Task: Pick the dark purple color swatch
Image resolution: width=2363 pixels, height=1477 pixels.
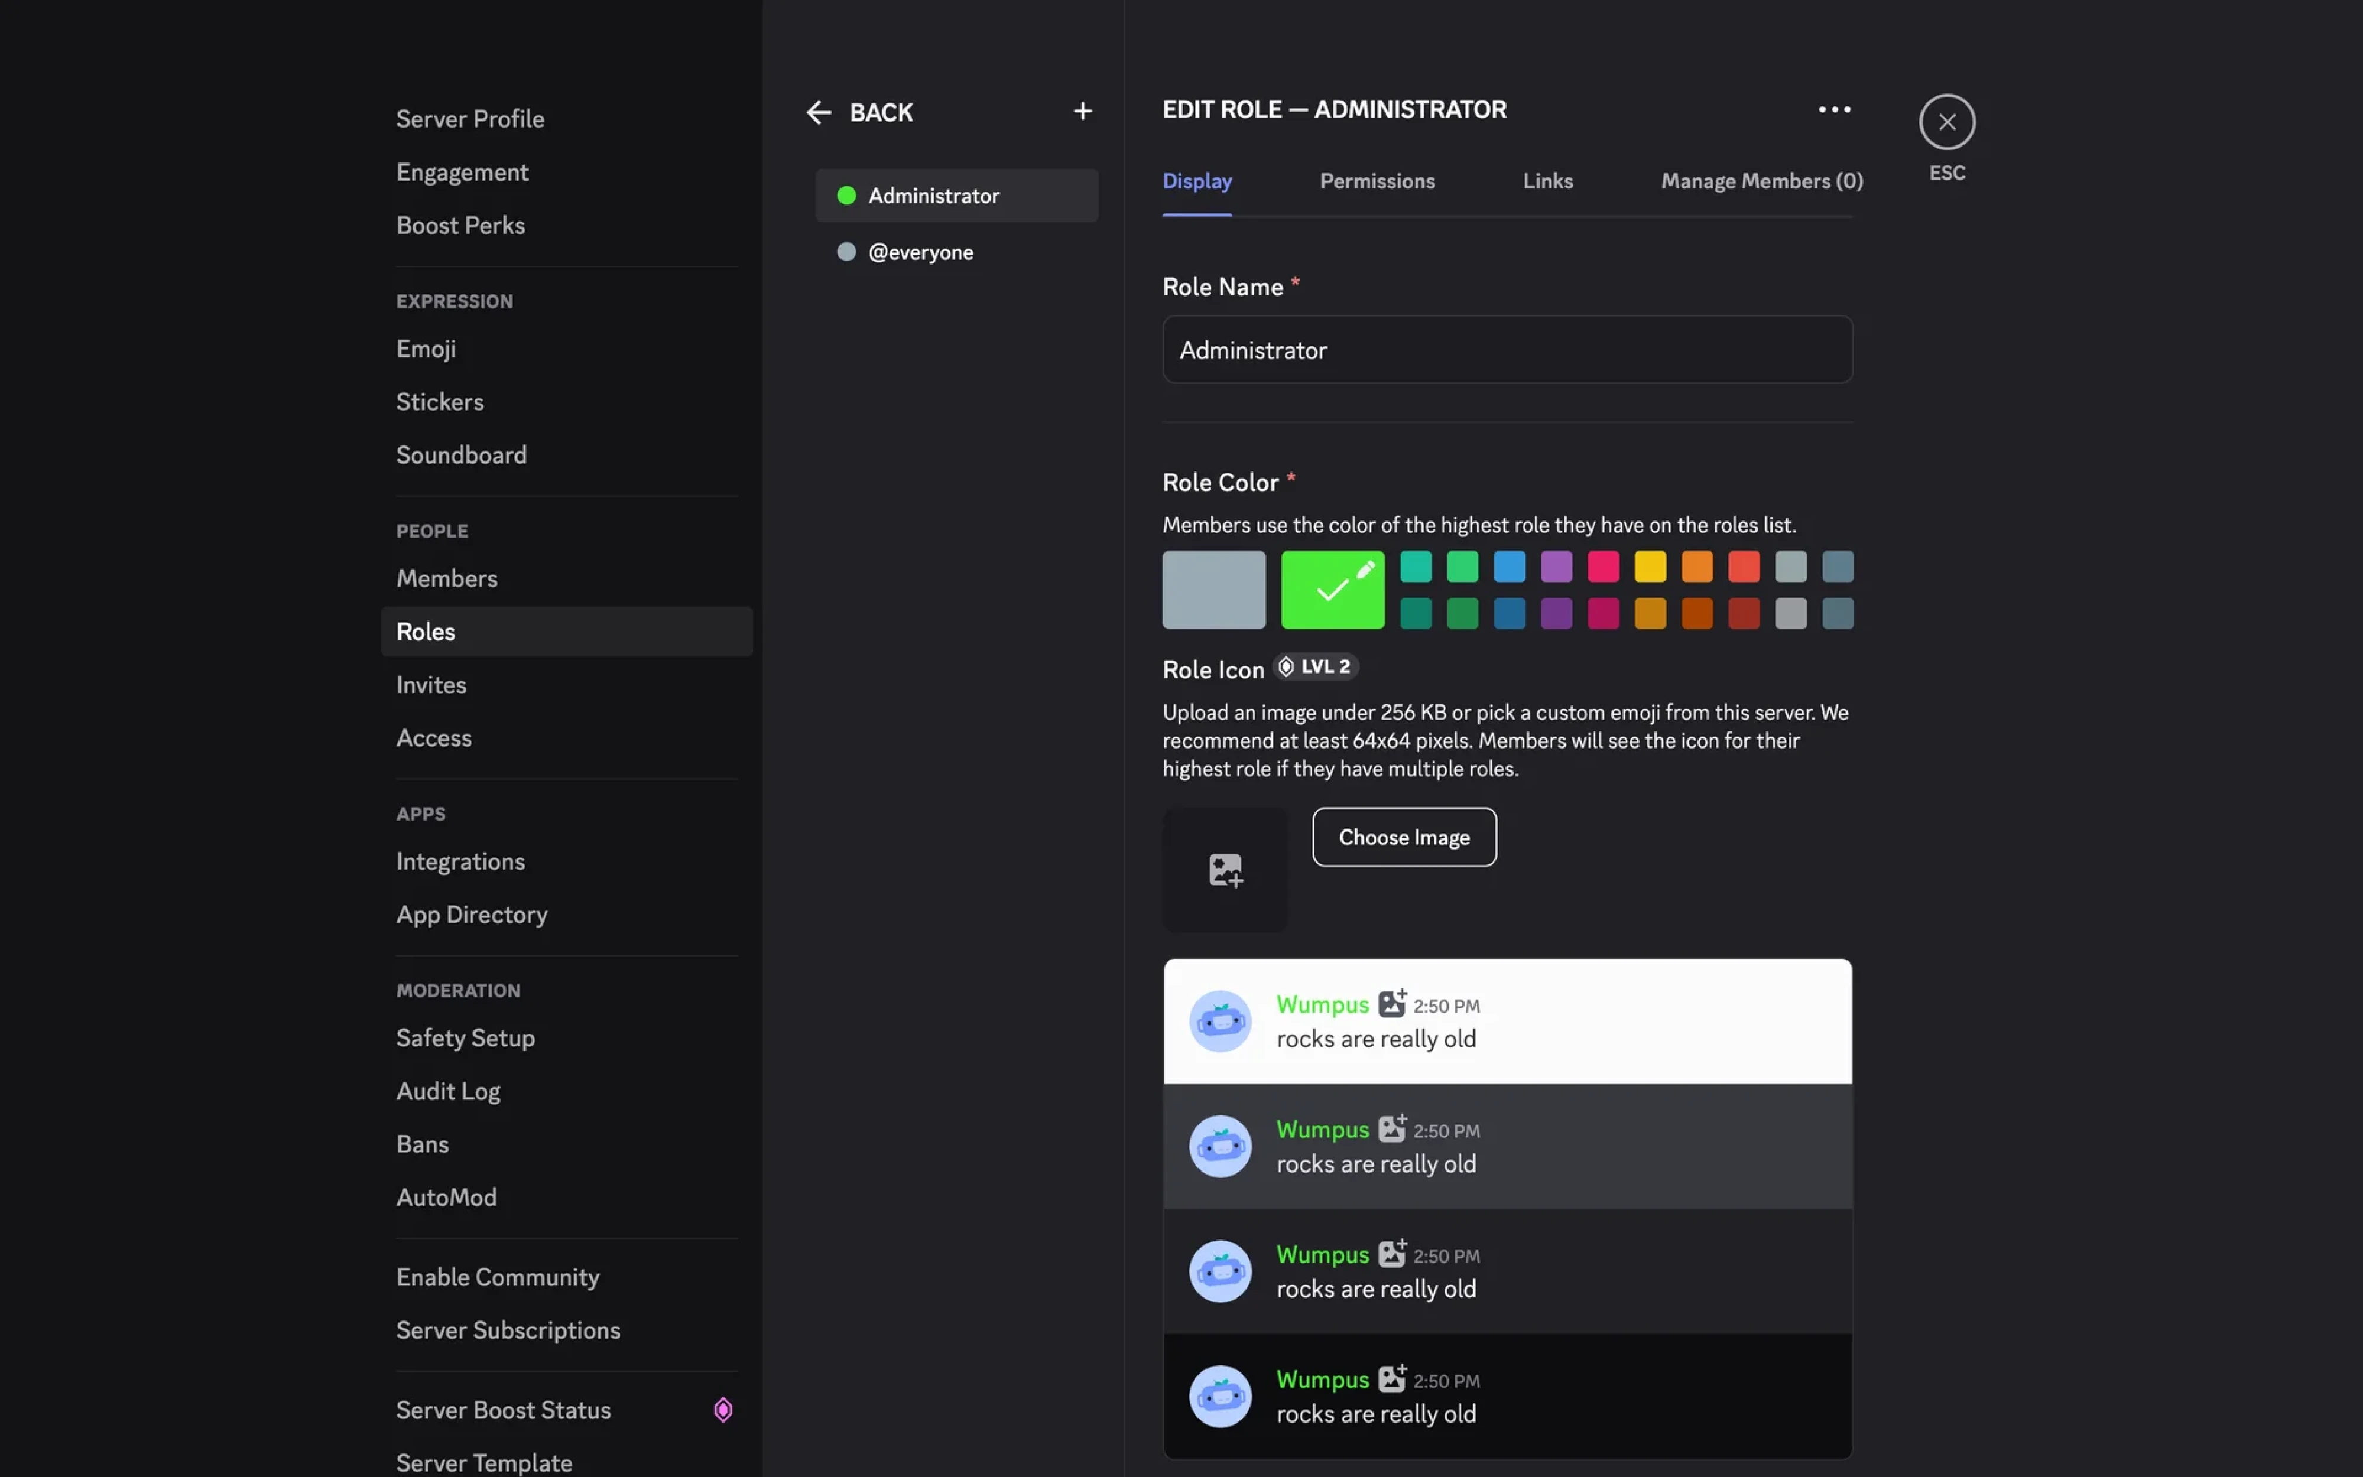Action: coord(1557,613)
